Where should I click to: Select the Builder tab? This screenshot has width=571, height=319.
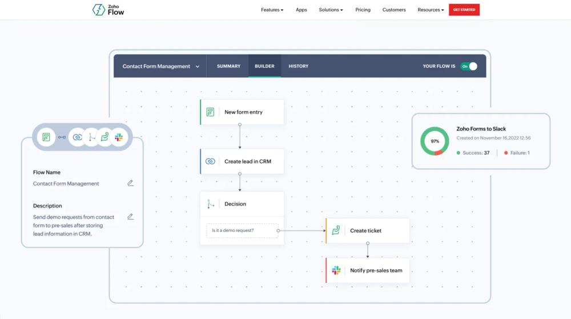click(x=264, y=66)
